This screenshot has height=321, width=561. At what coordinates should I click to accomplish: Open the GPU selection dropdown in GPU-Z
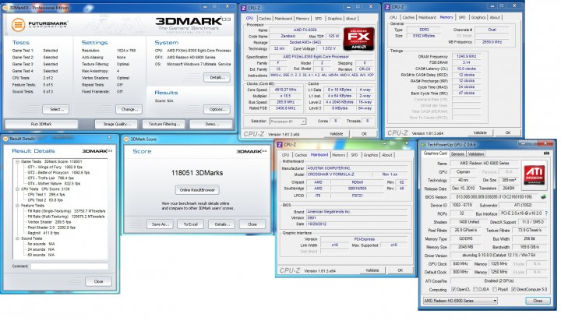pyautogui.click(x=460, y=301)
